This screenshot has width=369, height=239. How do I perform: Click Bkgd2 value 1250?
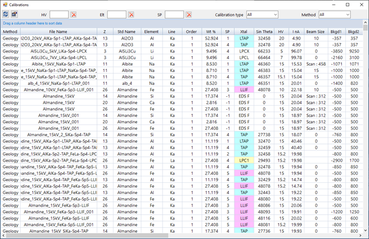(x=354, y=212)
